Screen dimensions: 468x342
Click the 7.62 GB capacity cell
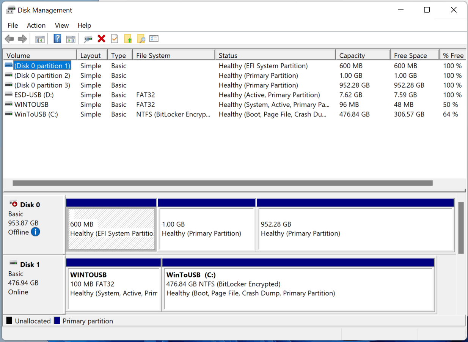pyautogui.click(x=351, y=95)
